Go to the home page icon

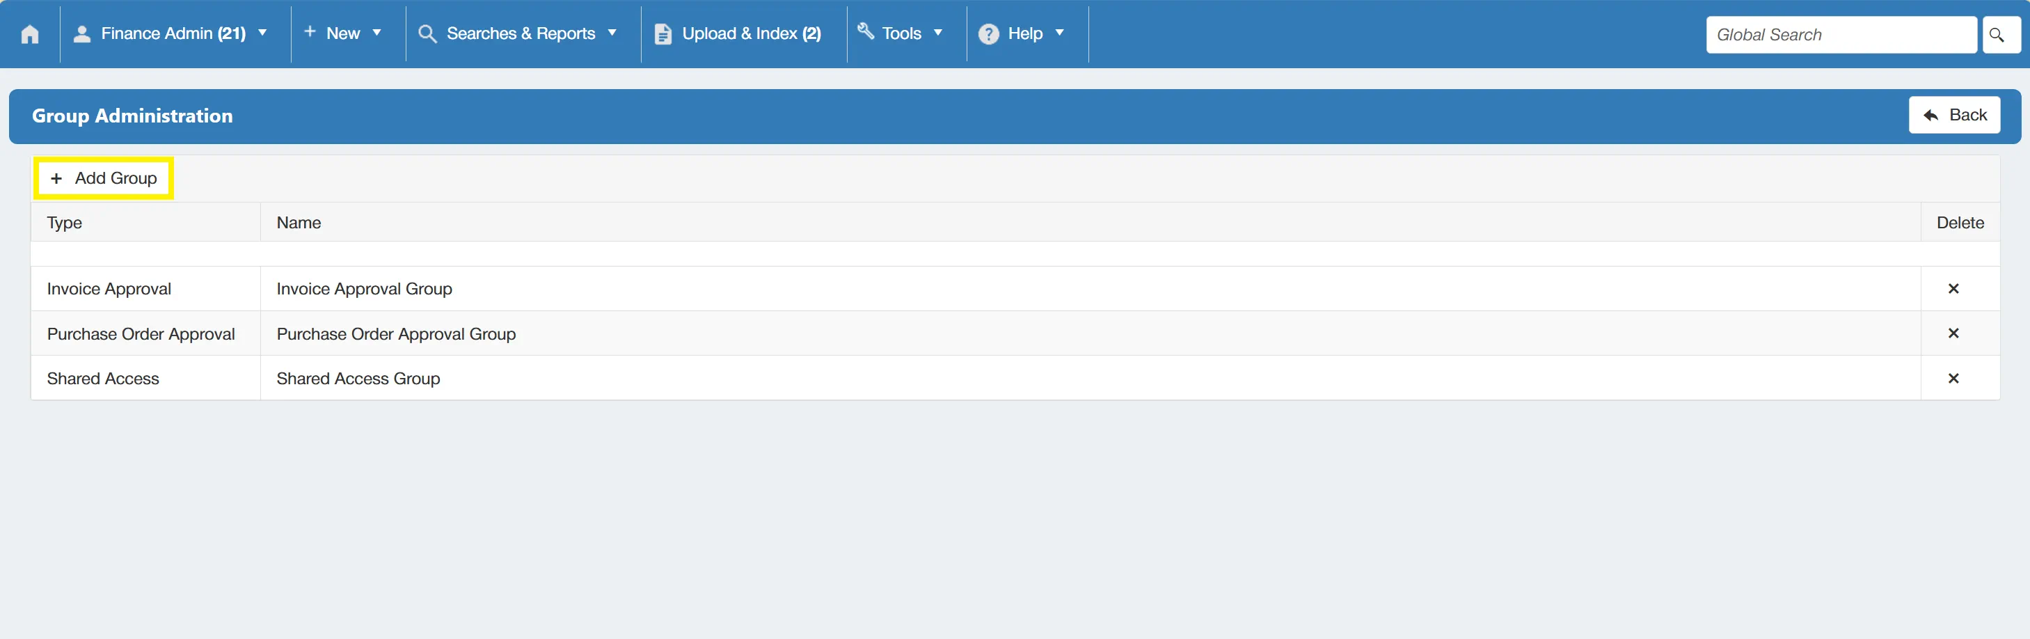tap(30, 34)
